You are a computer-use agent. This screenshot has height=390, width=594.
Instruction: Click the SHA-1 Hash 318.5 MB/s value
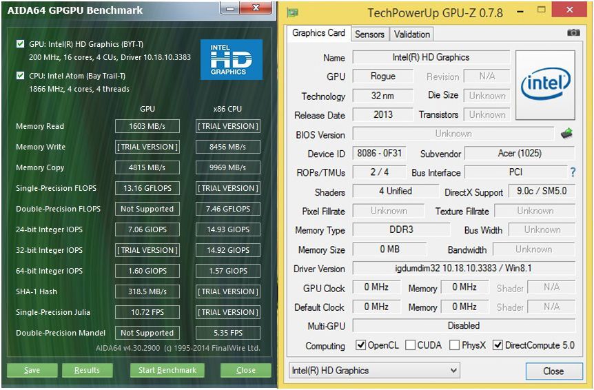(147, 291)
